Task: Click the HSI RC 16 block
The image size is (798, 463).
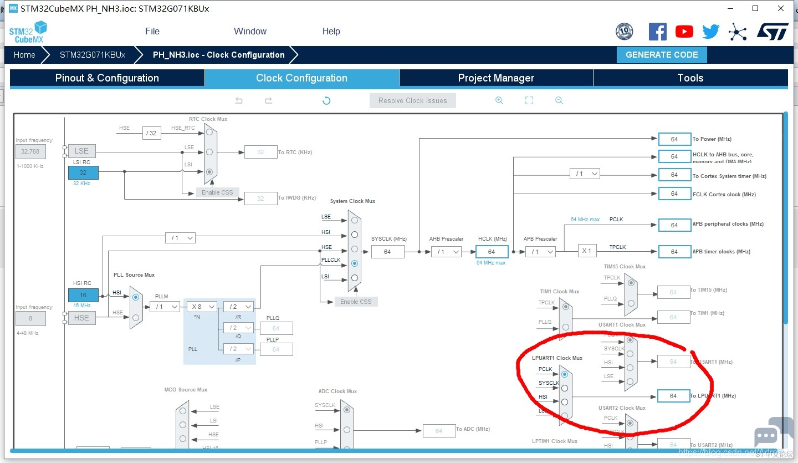Action: coord(83,295)
